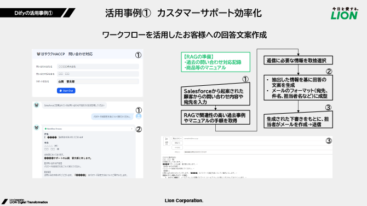Click the 抽出した情報を基に回答の文案を生成 flow box
Viewport: 367px width, 206px height.
coord(298,88)
